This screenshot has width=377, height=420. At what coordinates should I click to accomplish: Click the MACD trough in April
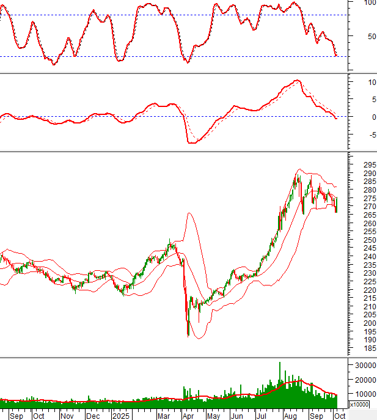(192, 142)
